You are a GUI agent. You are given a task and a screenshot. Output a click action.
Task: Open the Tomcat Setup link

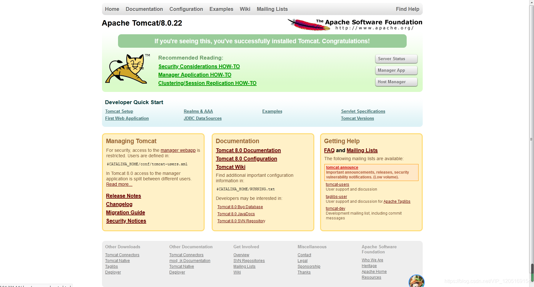pos(119,111)
